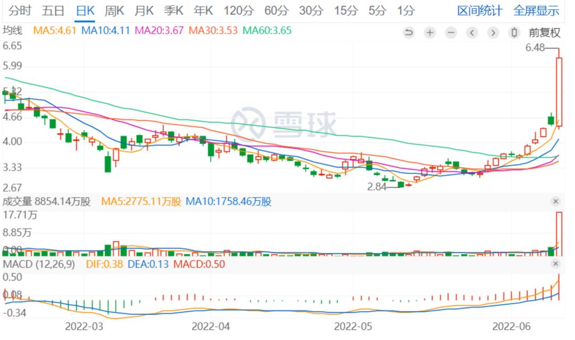
Task: Hide the volume panel via its × icon
Action: point(555,201)
